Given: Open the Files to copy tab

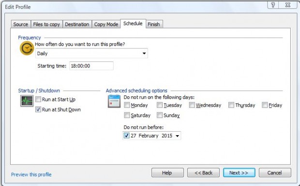Looking at the screenshot, I should 46,24.
